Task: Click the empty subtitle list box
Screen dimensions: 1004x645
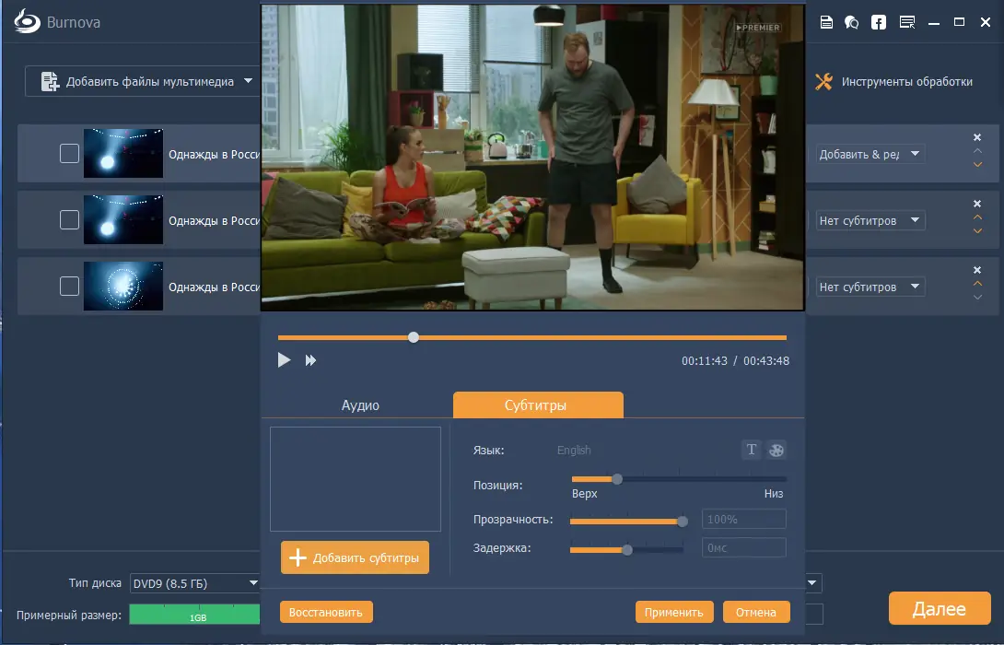Action: coord(356,479)
